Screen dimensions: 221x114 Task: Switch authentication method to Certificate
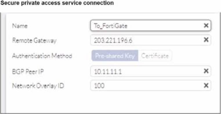pyautogui.click(x=155, y=56)
